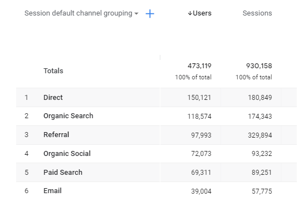Click Email users value 39,004

click(201, 191)
